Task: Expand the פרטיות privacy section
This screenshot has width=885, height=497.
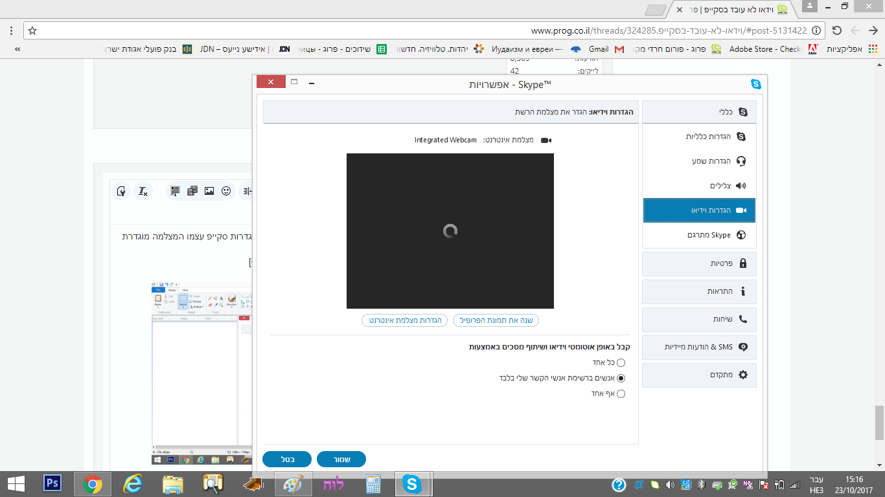Action: point(699,263)
